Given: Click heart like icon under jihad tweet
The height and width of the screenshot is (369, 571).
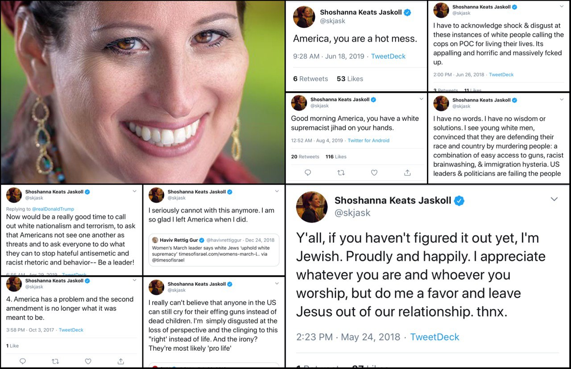Looking at the screenshot, I should 374,172.
